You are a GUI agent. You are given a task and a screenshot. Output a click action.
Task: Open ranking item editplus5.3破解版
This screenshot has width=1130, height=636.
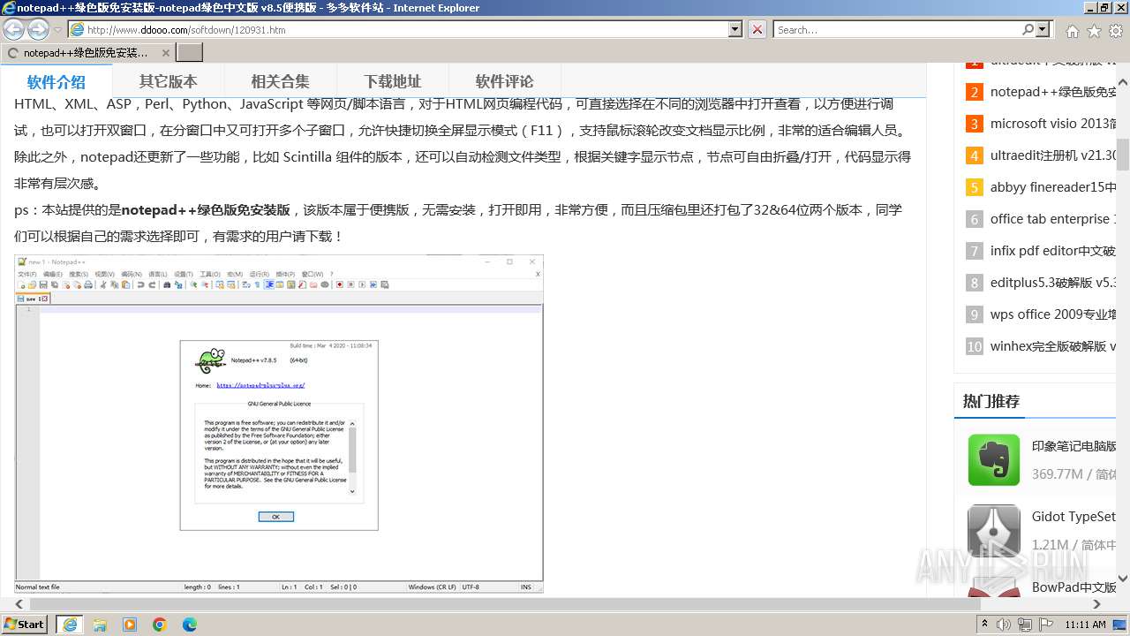point(1053,283)
